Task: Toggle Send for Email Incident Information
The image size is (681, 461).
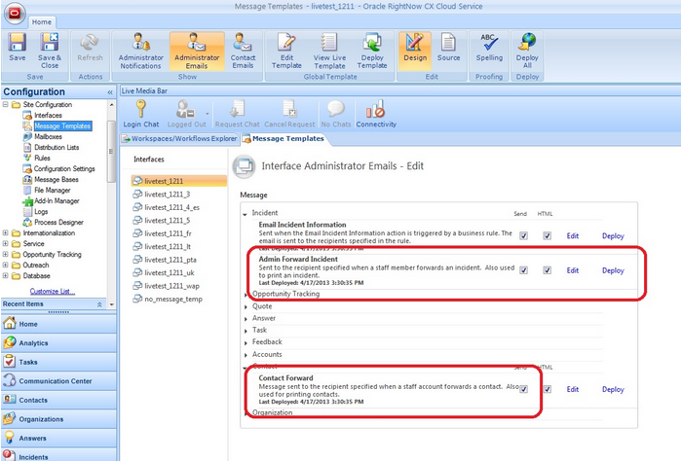Action: click(524, 236)
